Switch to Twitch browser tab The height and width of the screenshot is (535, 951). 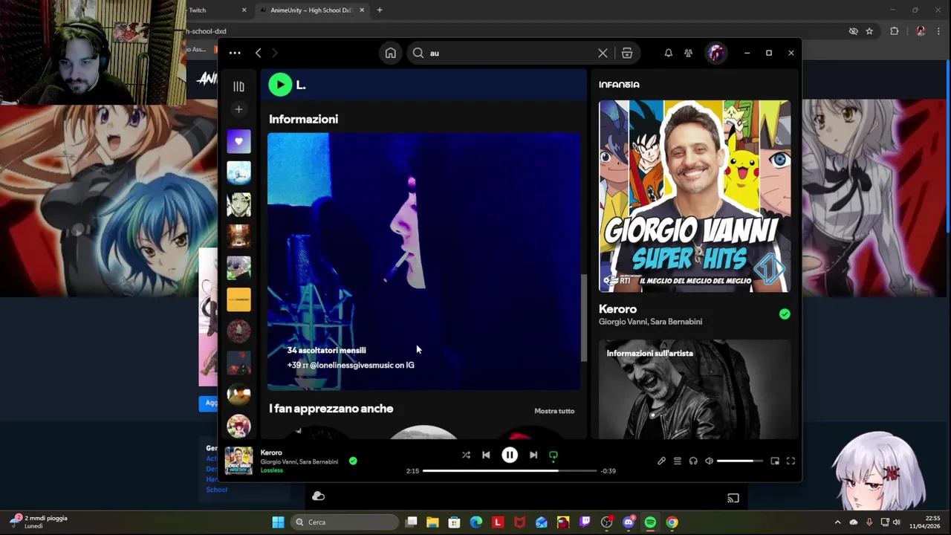pos(215,10)
